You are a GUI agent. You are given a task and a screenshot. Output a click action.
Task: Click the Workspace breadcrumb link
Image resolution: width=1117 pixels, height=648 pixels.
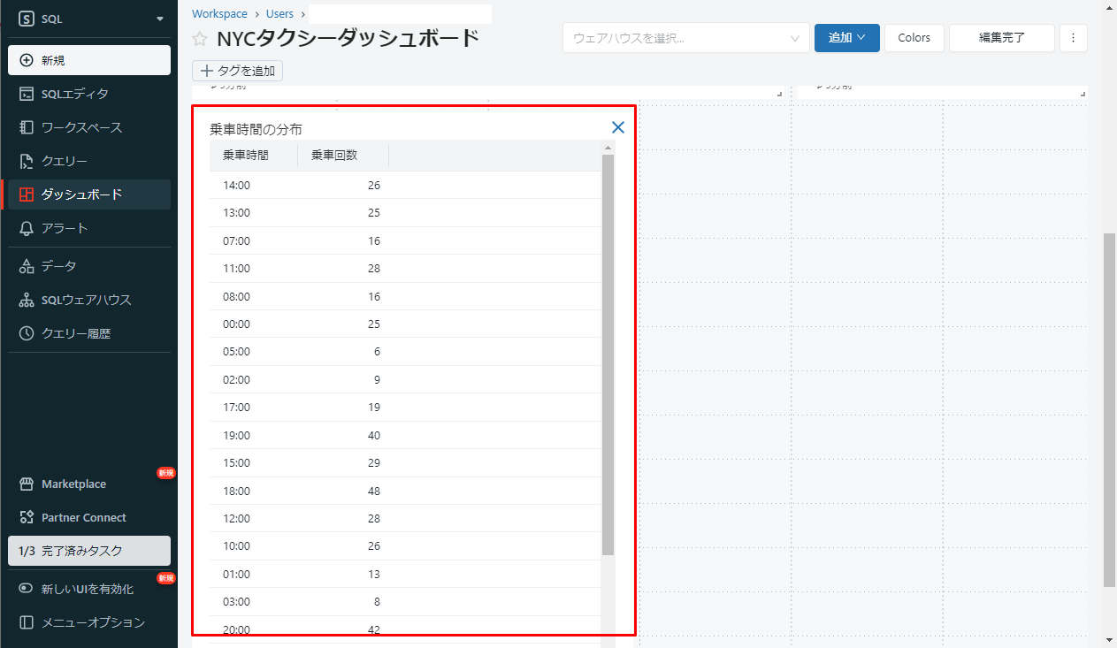[219, 14]
